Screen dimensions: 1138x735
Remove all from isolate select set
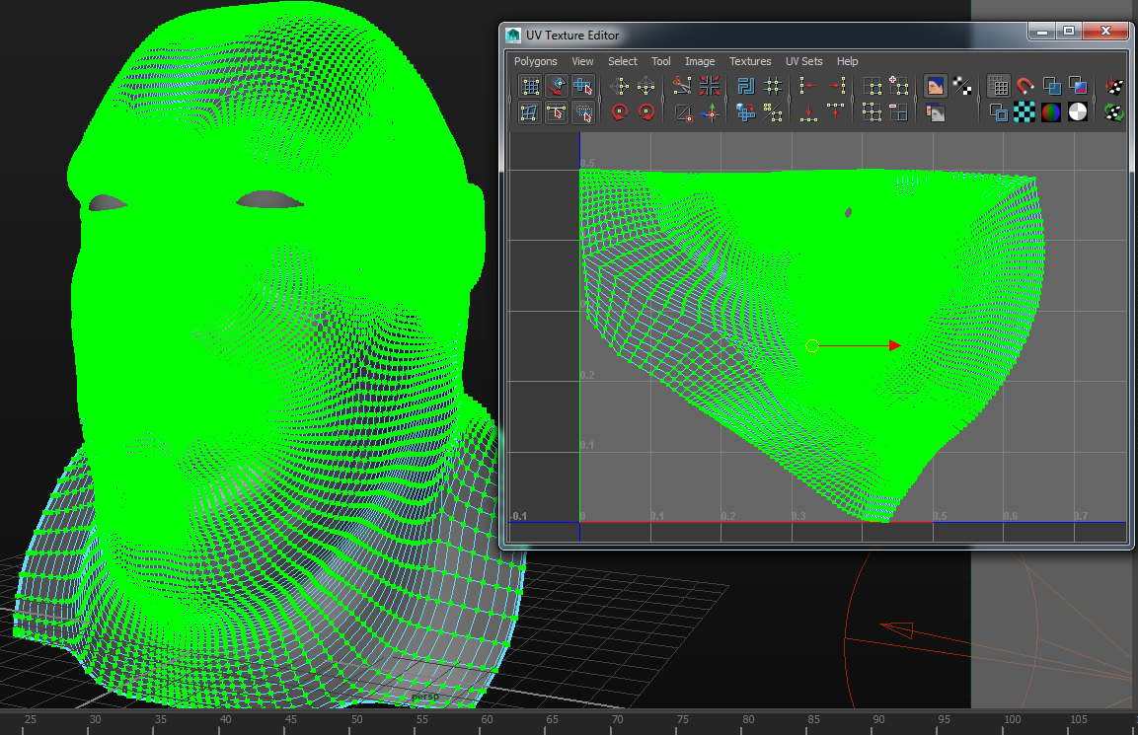pos(872,112)
